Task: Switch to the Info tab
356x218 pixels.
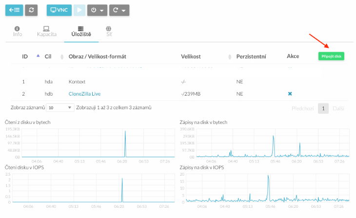Action: [18, 32]
